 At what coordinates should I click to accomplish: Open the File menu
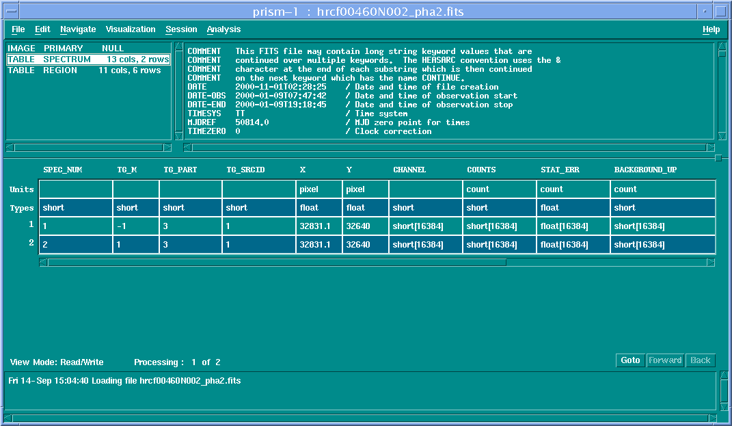click(17, 29)
